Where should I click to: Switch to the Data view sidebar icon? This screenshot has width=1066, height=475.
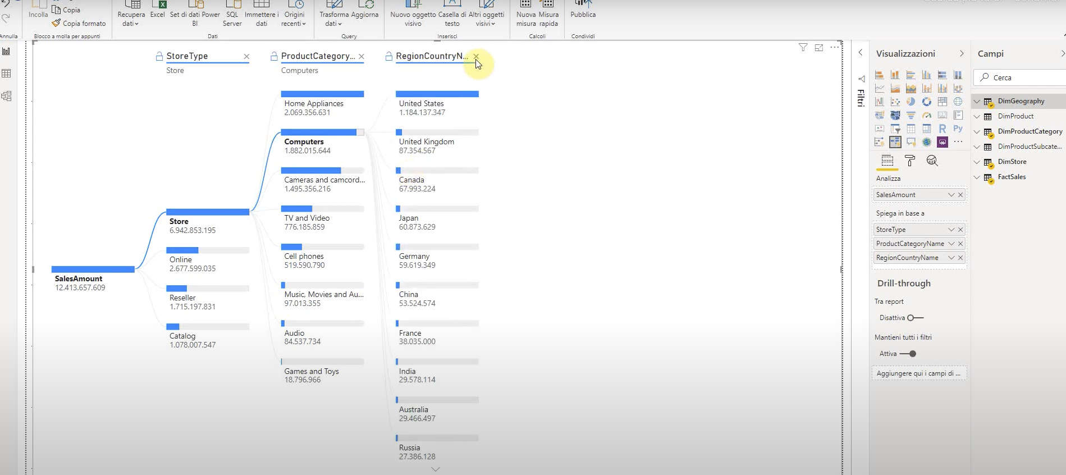pos(7,74)
